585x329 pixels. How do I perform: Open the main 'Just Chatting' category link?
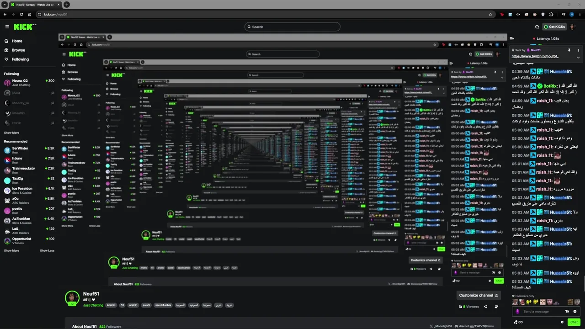click(x=93, y=305)
